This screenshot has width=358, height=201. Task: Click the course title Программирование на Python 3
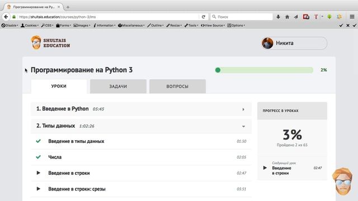82,70
